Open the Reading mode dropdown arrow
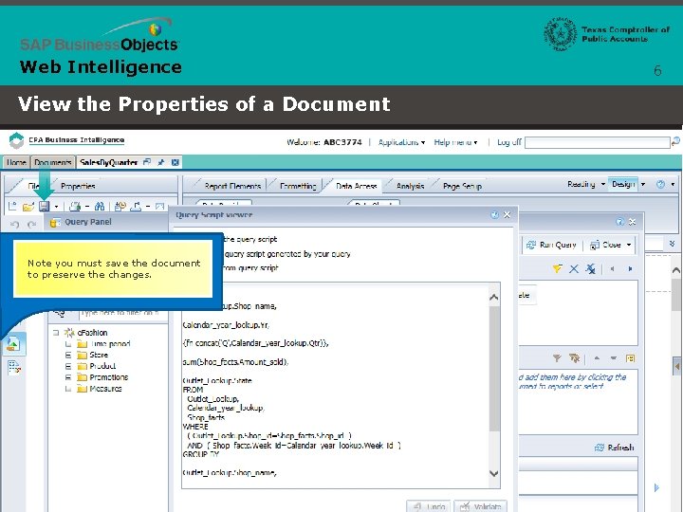 [x=603, y=184]
